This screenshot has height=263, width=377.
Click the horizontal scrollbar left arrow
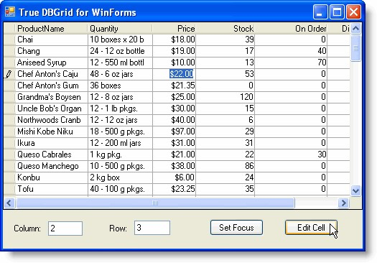coord(9,203)
